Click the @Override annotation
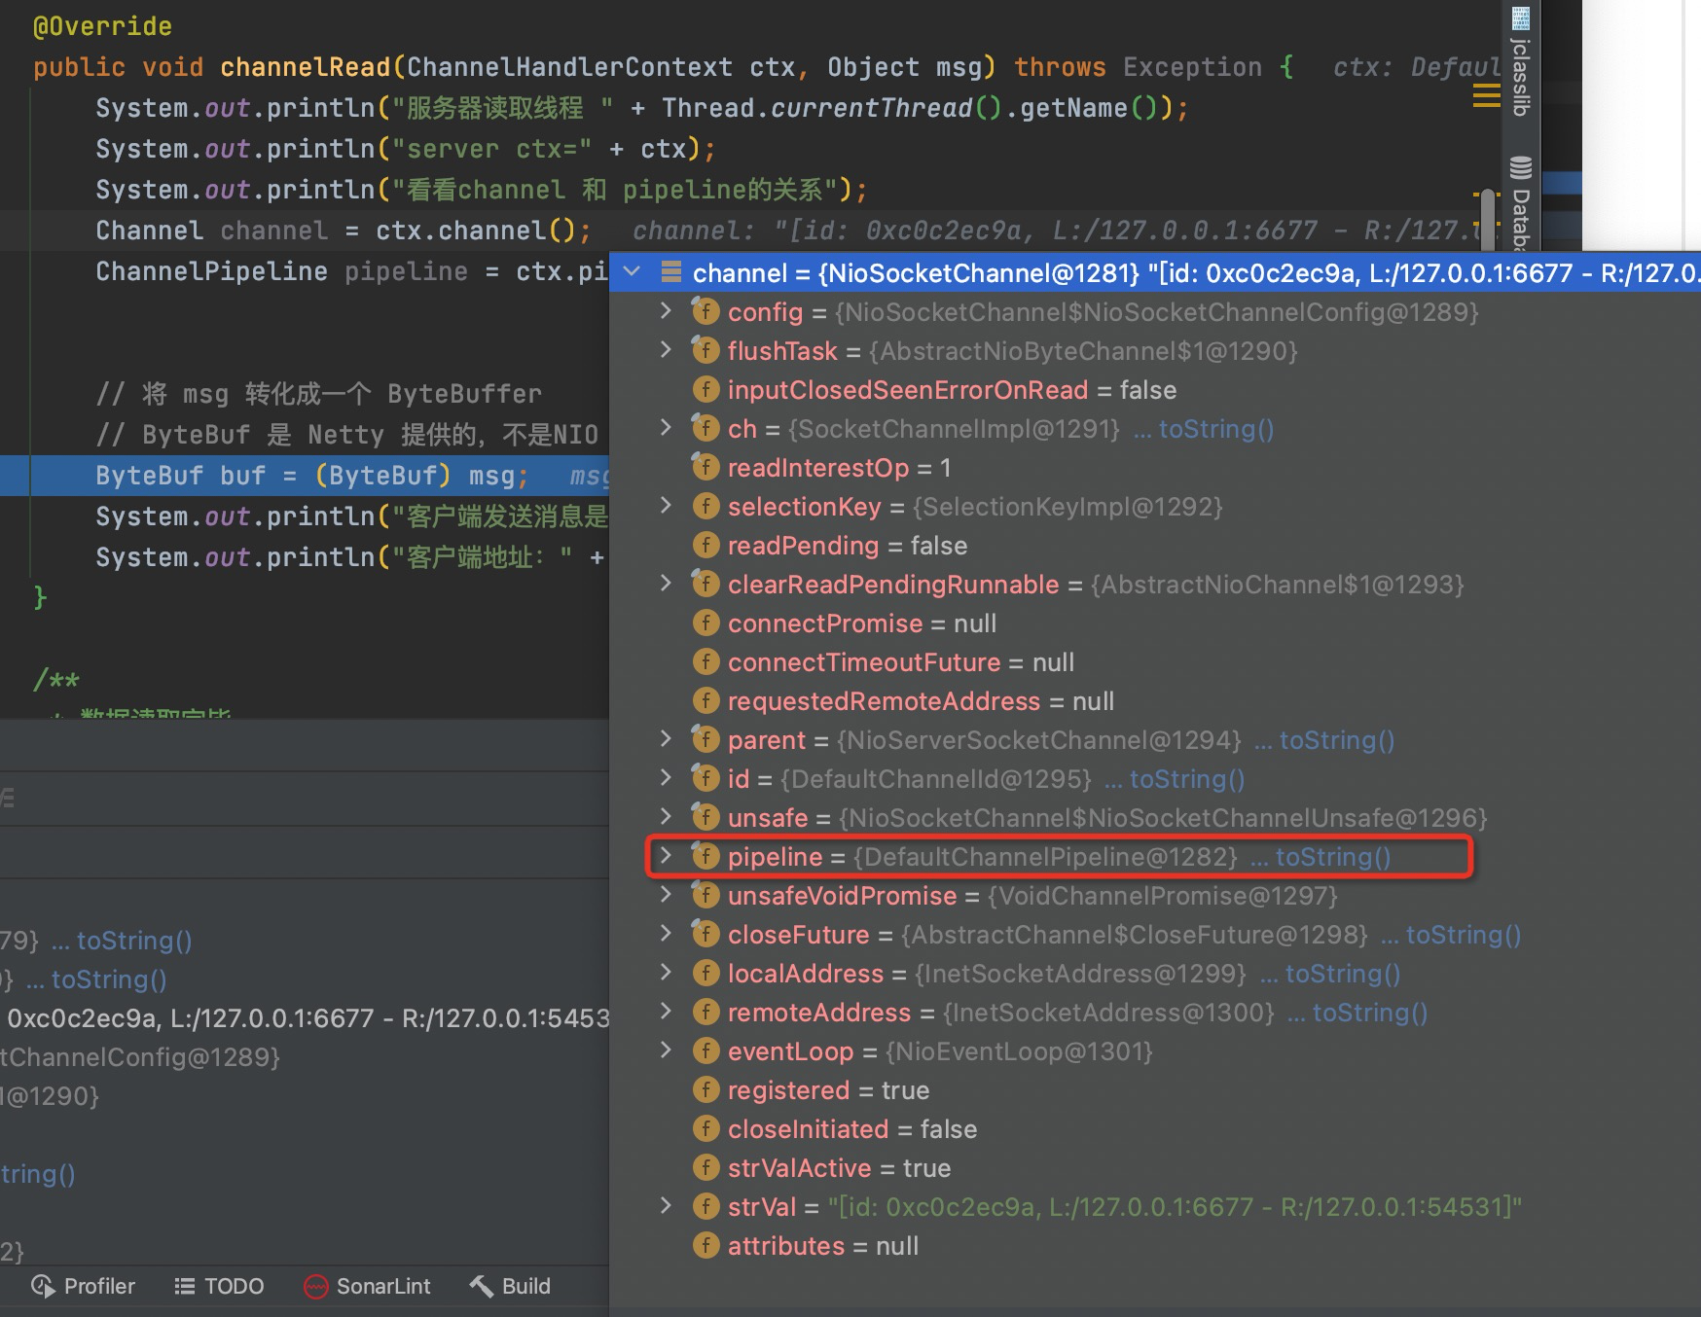This screenshot has width=1701, height=1317. (x=102, y=26)
